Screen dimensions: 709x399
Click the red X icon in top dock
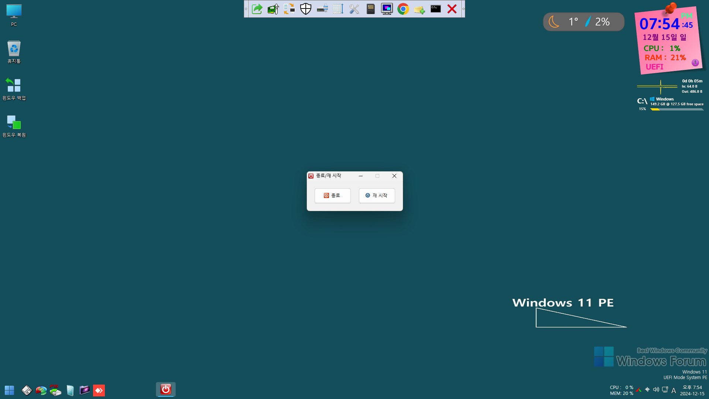[452, 9]
